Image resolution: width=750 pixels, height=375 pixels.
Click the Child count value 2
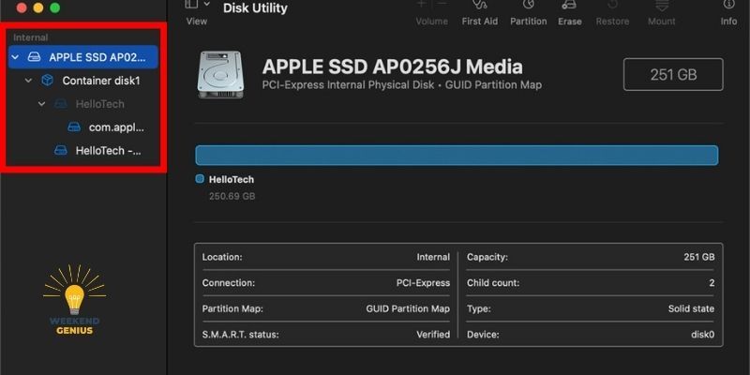(x=712, y=283)
